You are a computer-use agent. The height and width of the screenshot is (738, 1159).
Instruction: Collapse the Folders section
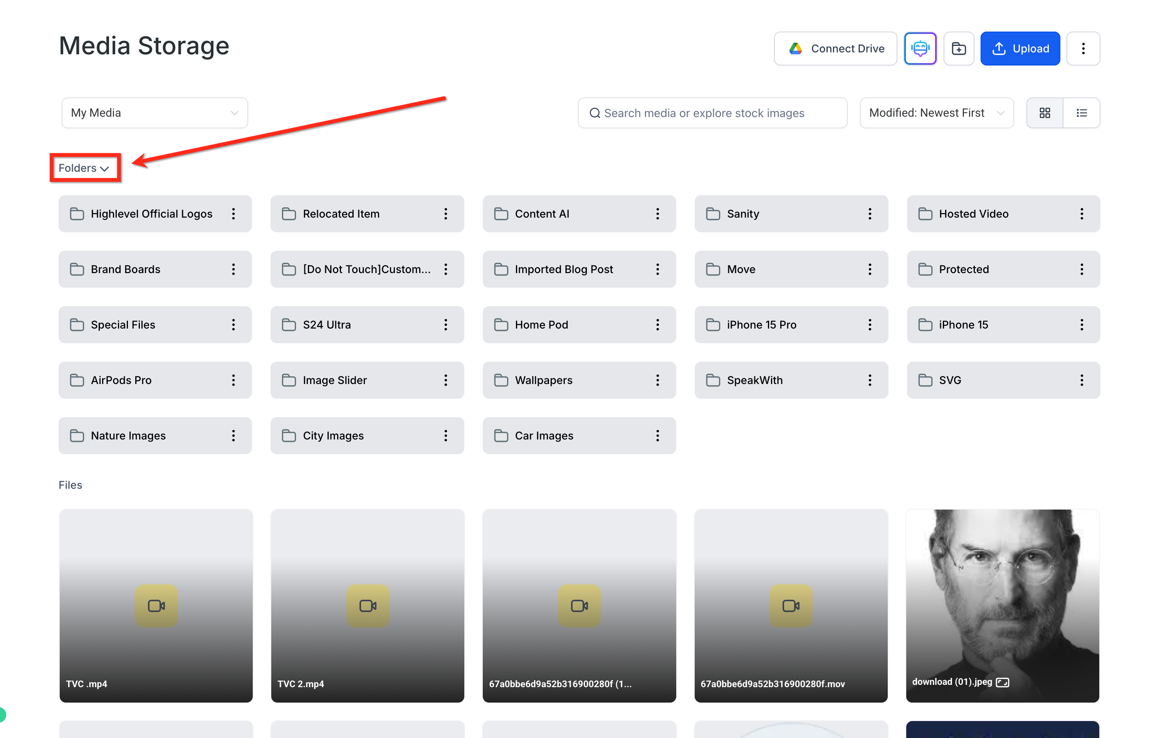(84, 168)
